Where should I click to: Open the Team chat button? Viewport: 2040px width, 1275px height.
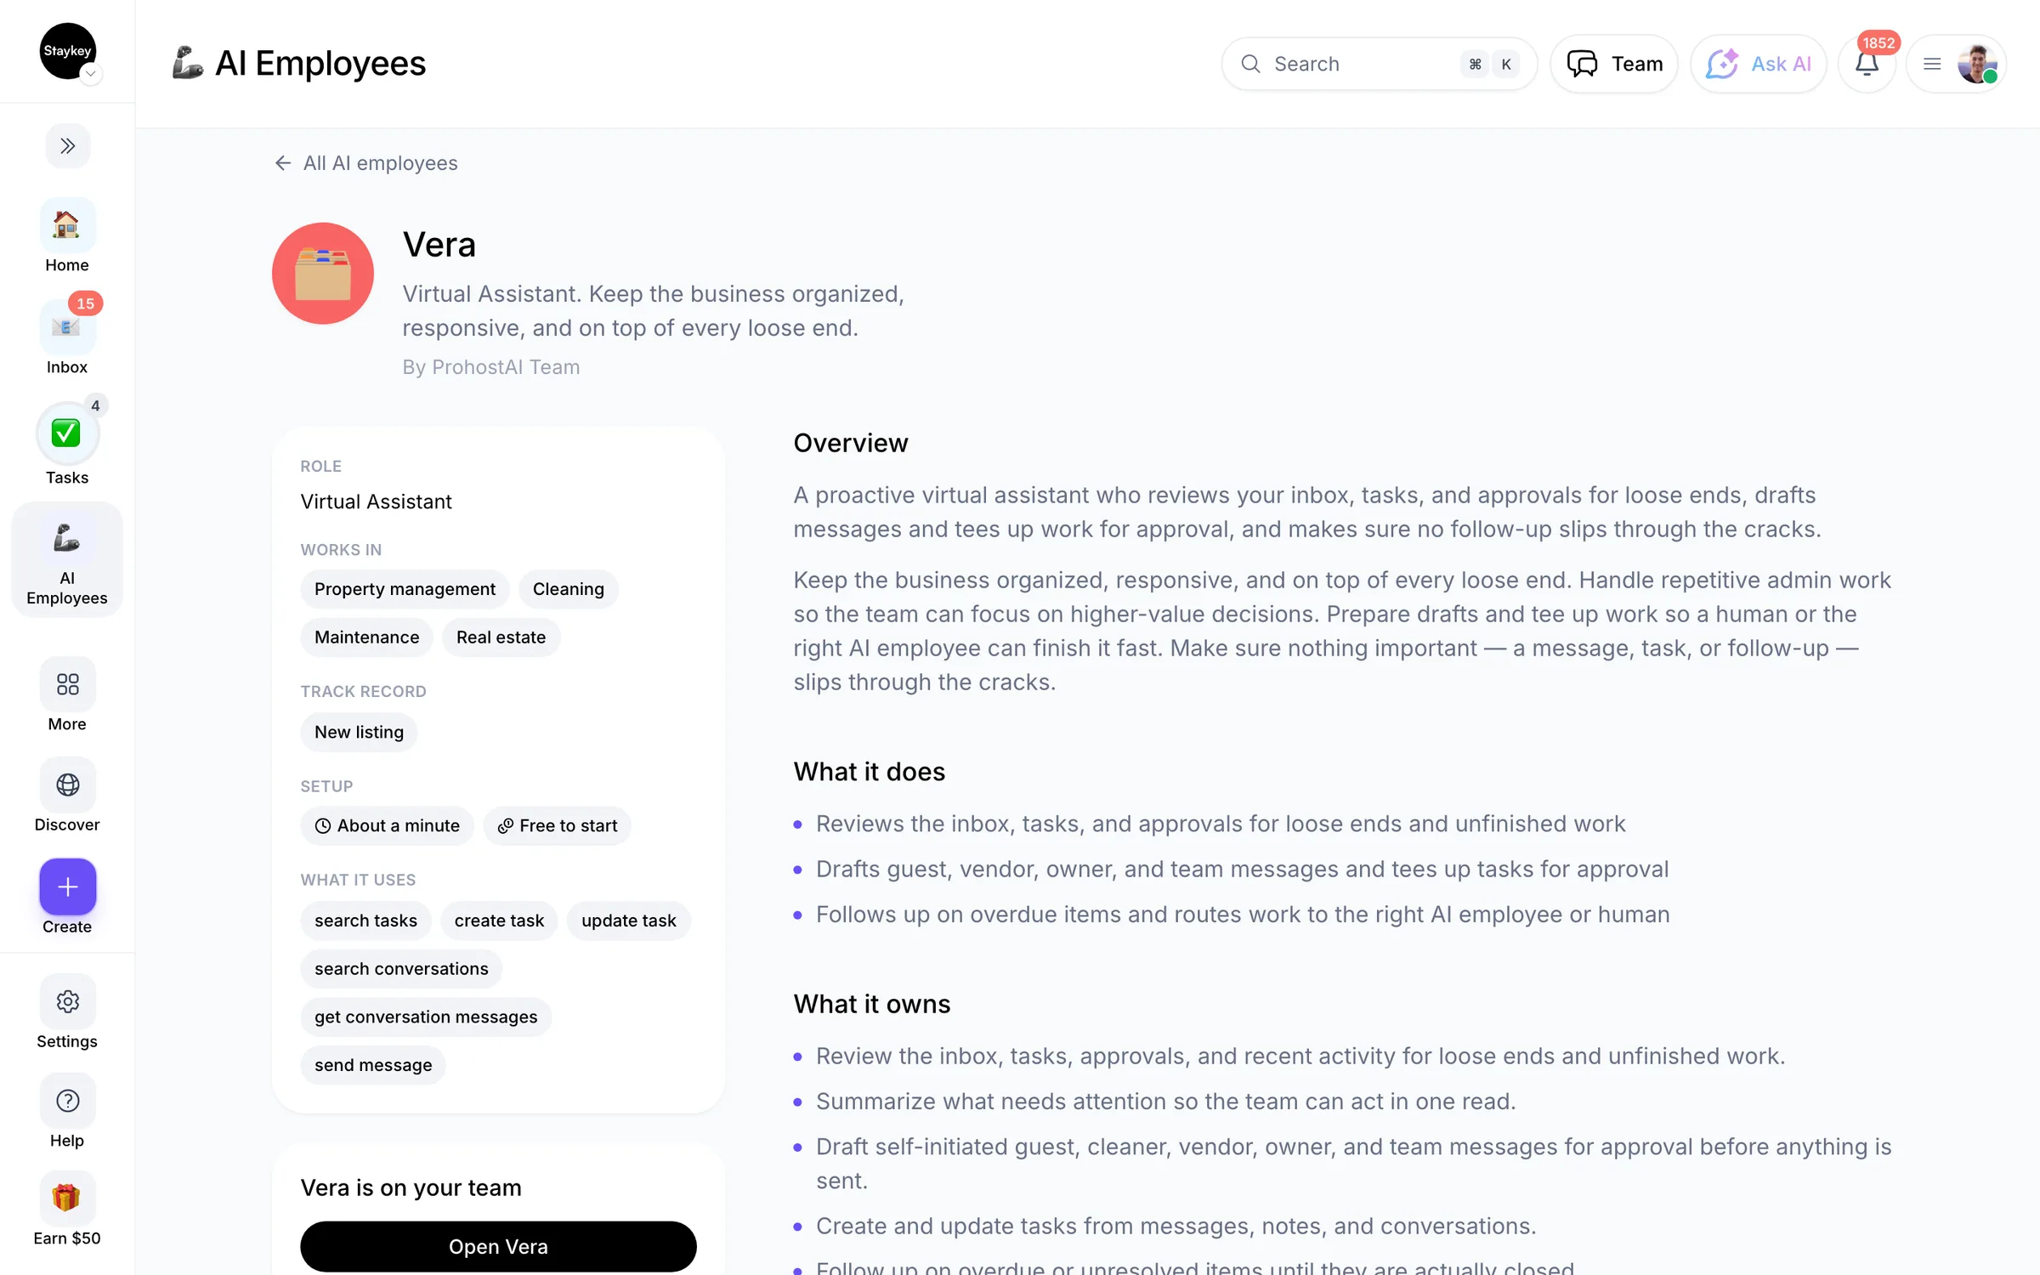(x=1613, y=64)
